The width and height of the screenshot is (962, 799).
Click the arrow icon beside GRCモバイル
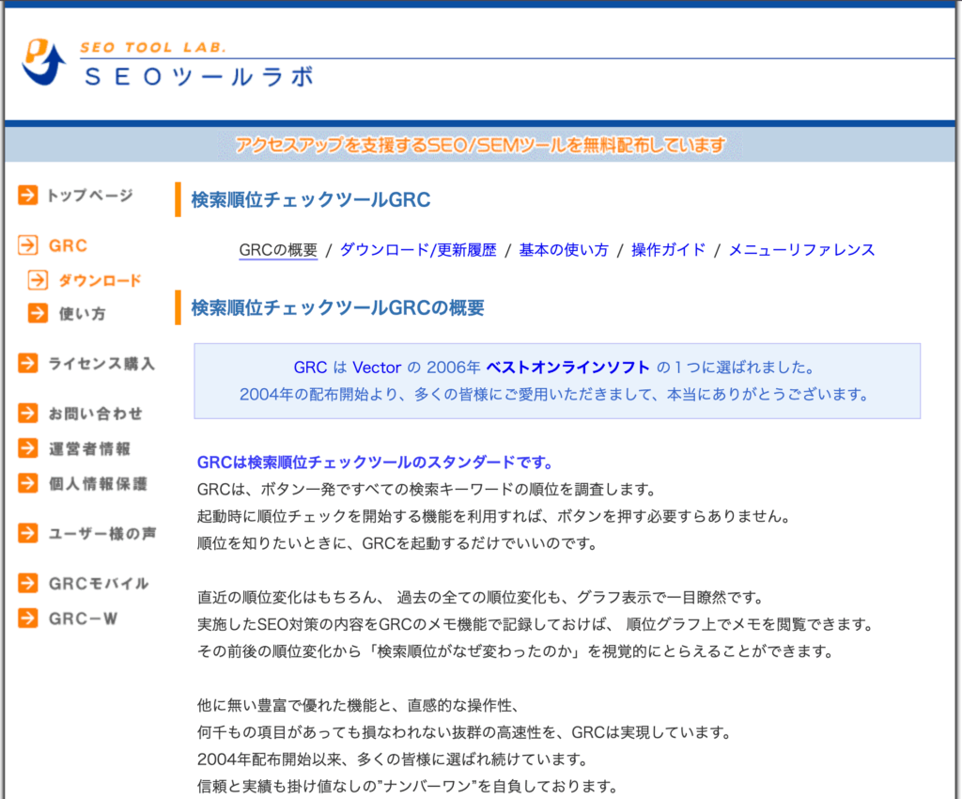click(x=28, y=584)
